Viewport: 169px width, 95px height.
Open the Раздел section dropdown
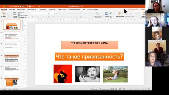pos(22,17)
